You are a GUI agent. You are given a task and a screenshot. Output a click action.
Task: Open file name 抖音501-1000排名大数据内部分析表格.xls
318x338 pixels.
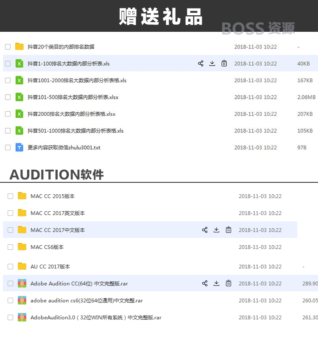[75, 131]
